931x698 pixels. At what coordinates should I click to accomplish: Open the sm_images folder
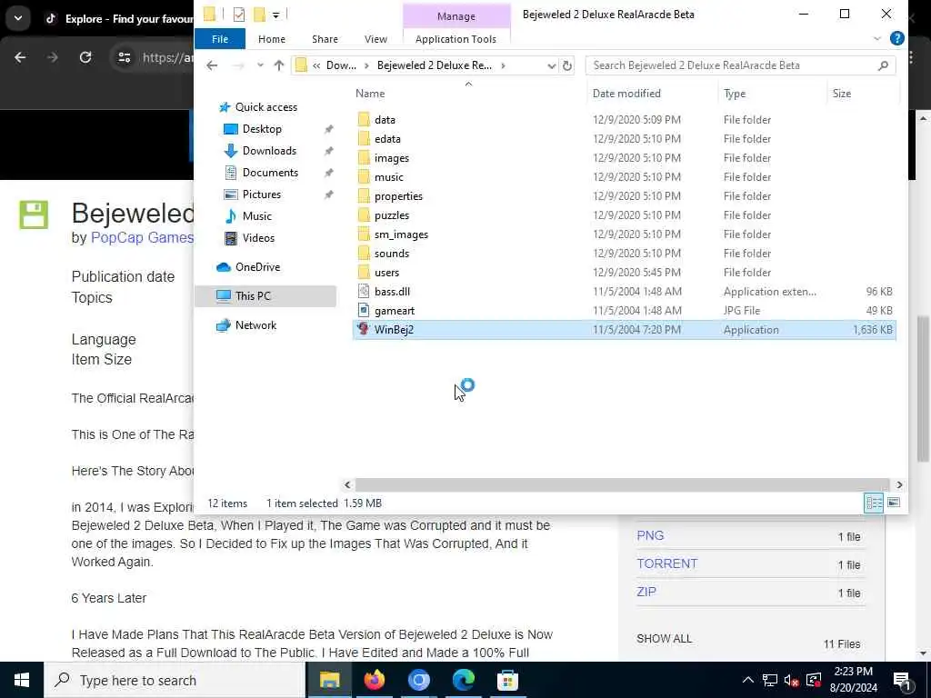click(x=401, y=234)
